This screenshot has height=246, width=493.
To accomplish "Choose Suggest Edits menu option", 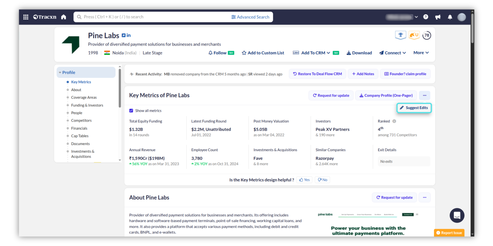I will click(414, 108).
